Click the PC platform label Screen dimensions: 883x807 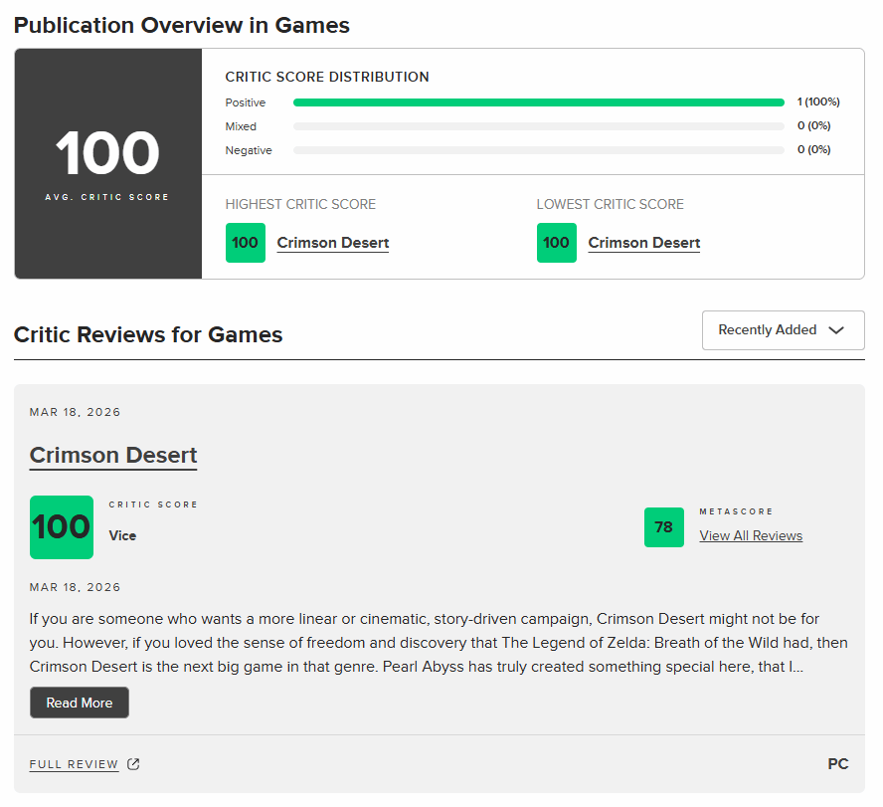pos(837,764)
